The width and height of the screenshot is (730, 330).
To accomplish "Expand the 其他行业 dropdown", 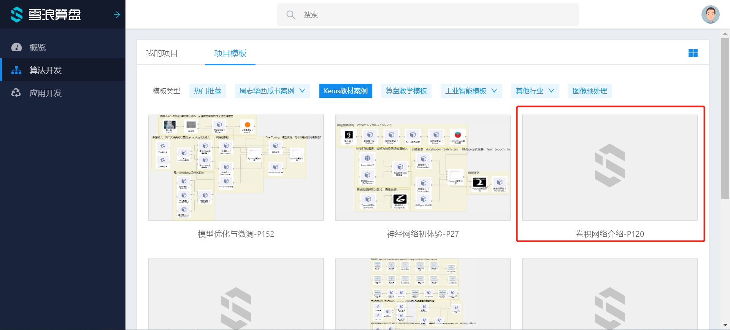I will coord(551,91).
